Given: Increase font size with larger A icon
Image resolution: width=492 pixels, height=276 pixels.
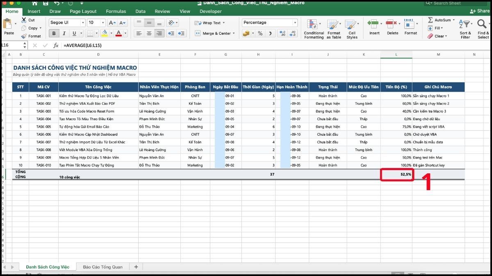Looking at the screenshot, I should pos(113,22).
